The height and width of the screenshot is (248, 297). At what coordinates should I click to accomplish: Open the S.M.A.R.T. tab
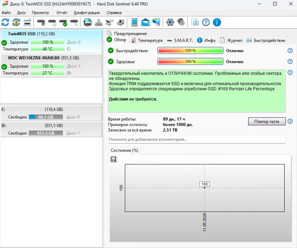180,40
